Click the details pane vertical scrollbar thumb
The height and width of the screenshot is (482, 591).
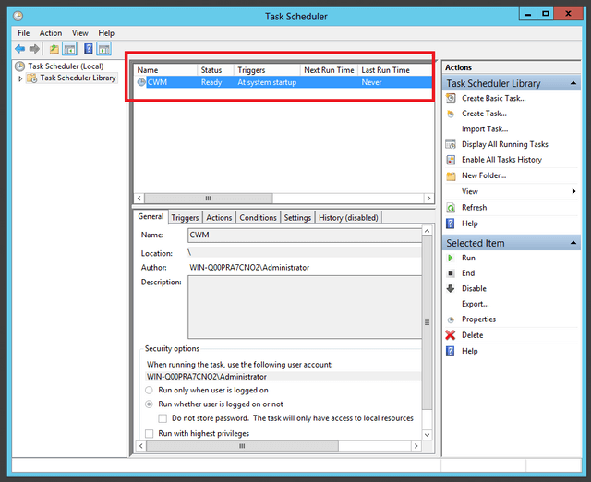427,322
